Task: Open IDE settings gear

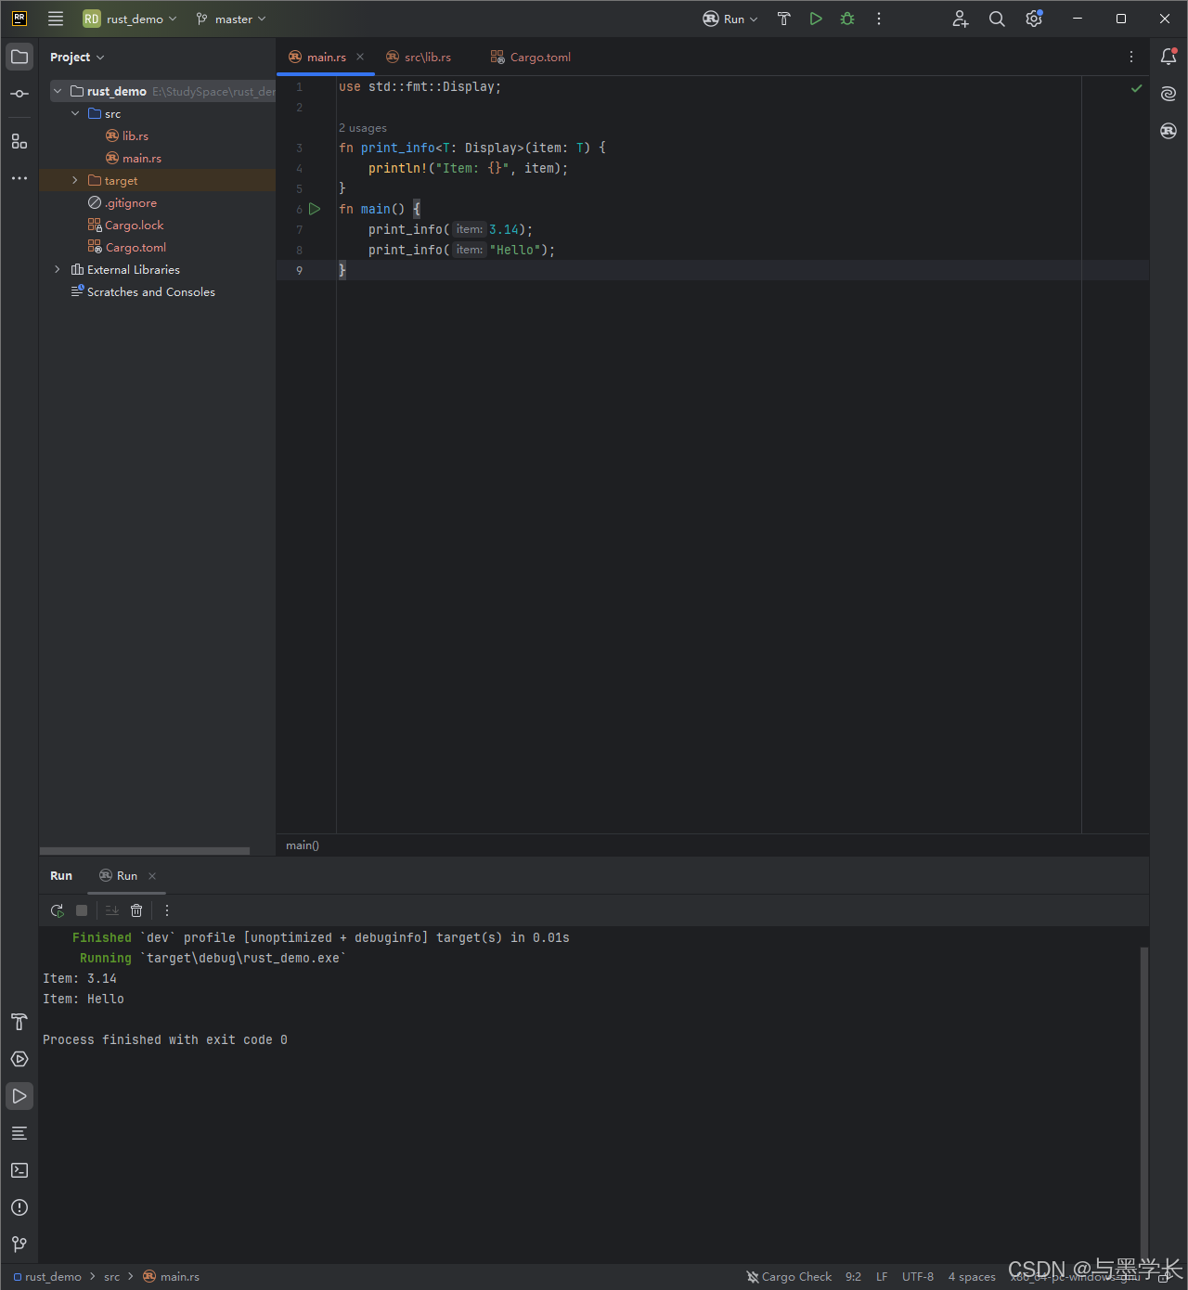Action: [x=1034, y=19]
